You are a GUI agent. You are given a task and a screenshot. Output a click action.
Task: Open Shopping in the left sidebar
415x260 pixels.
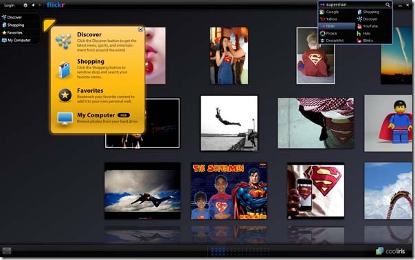16,25
